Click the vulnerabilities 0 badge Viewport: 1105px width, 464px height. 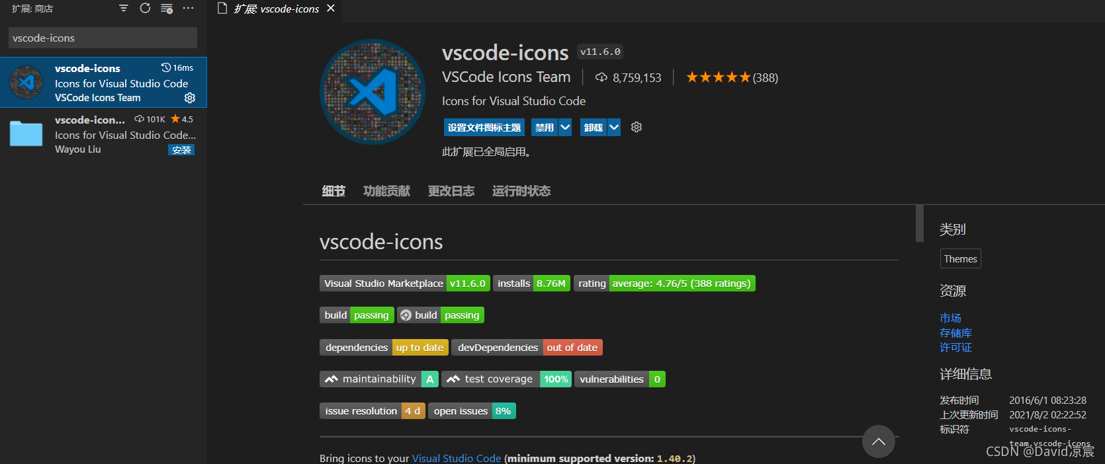tap(620, 379)
